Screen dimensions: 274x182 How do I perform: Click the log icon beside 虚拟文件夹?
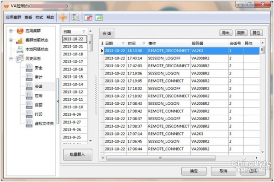point(29,123)
